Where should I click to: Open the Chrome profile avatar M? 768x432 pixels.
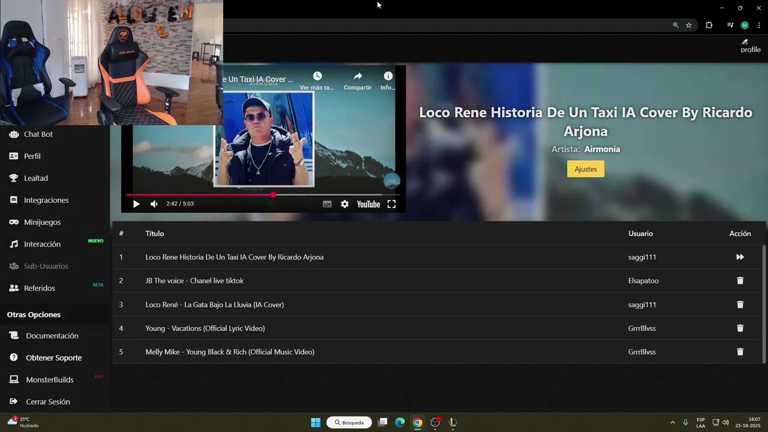[745, 25]
